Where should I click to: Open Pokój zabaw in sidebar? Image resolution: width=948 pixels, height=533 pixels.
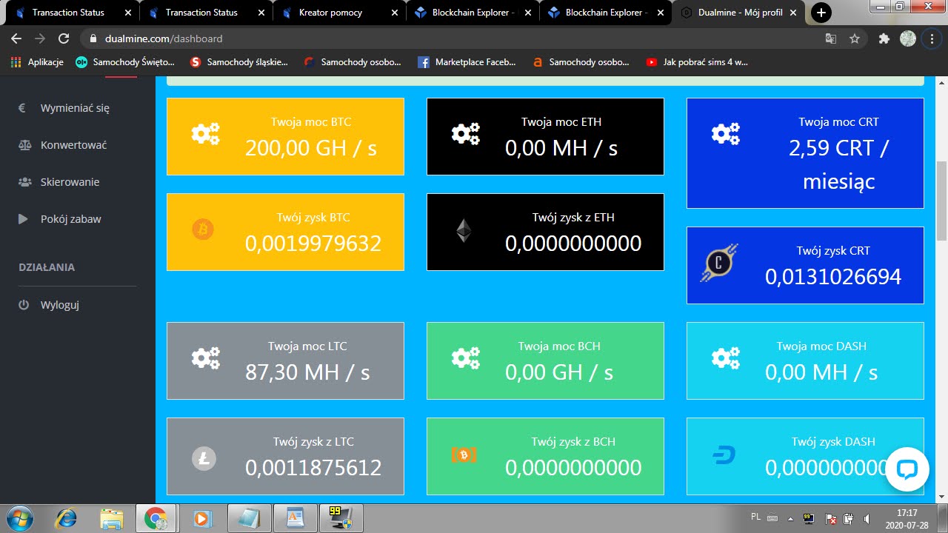tap(70, 218)
